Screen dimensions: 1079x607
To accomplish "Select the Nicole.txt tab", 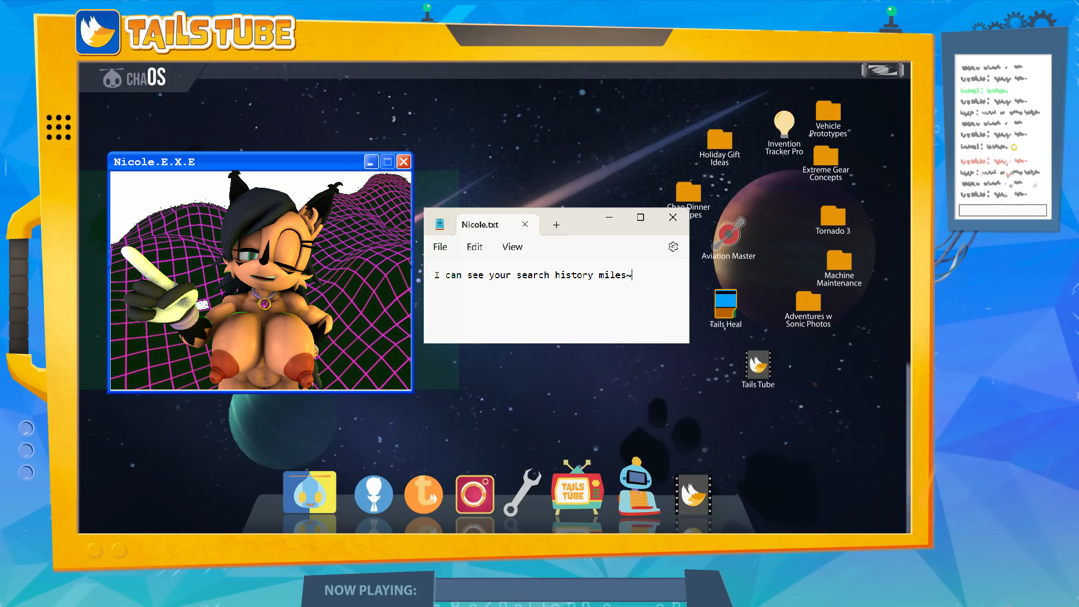I will (480, 224).
